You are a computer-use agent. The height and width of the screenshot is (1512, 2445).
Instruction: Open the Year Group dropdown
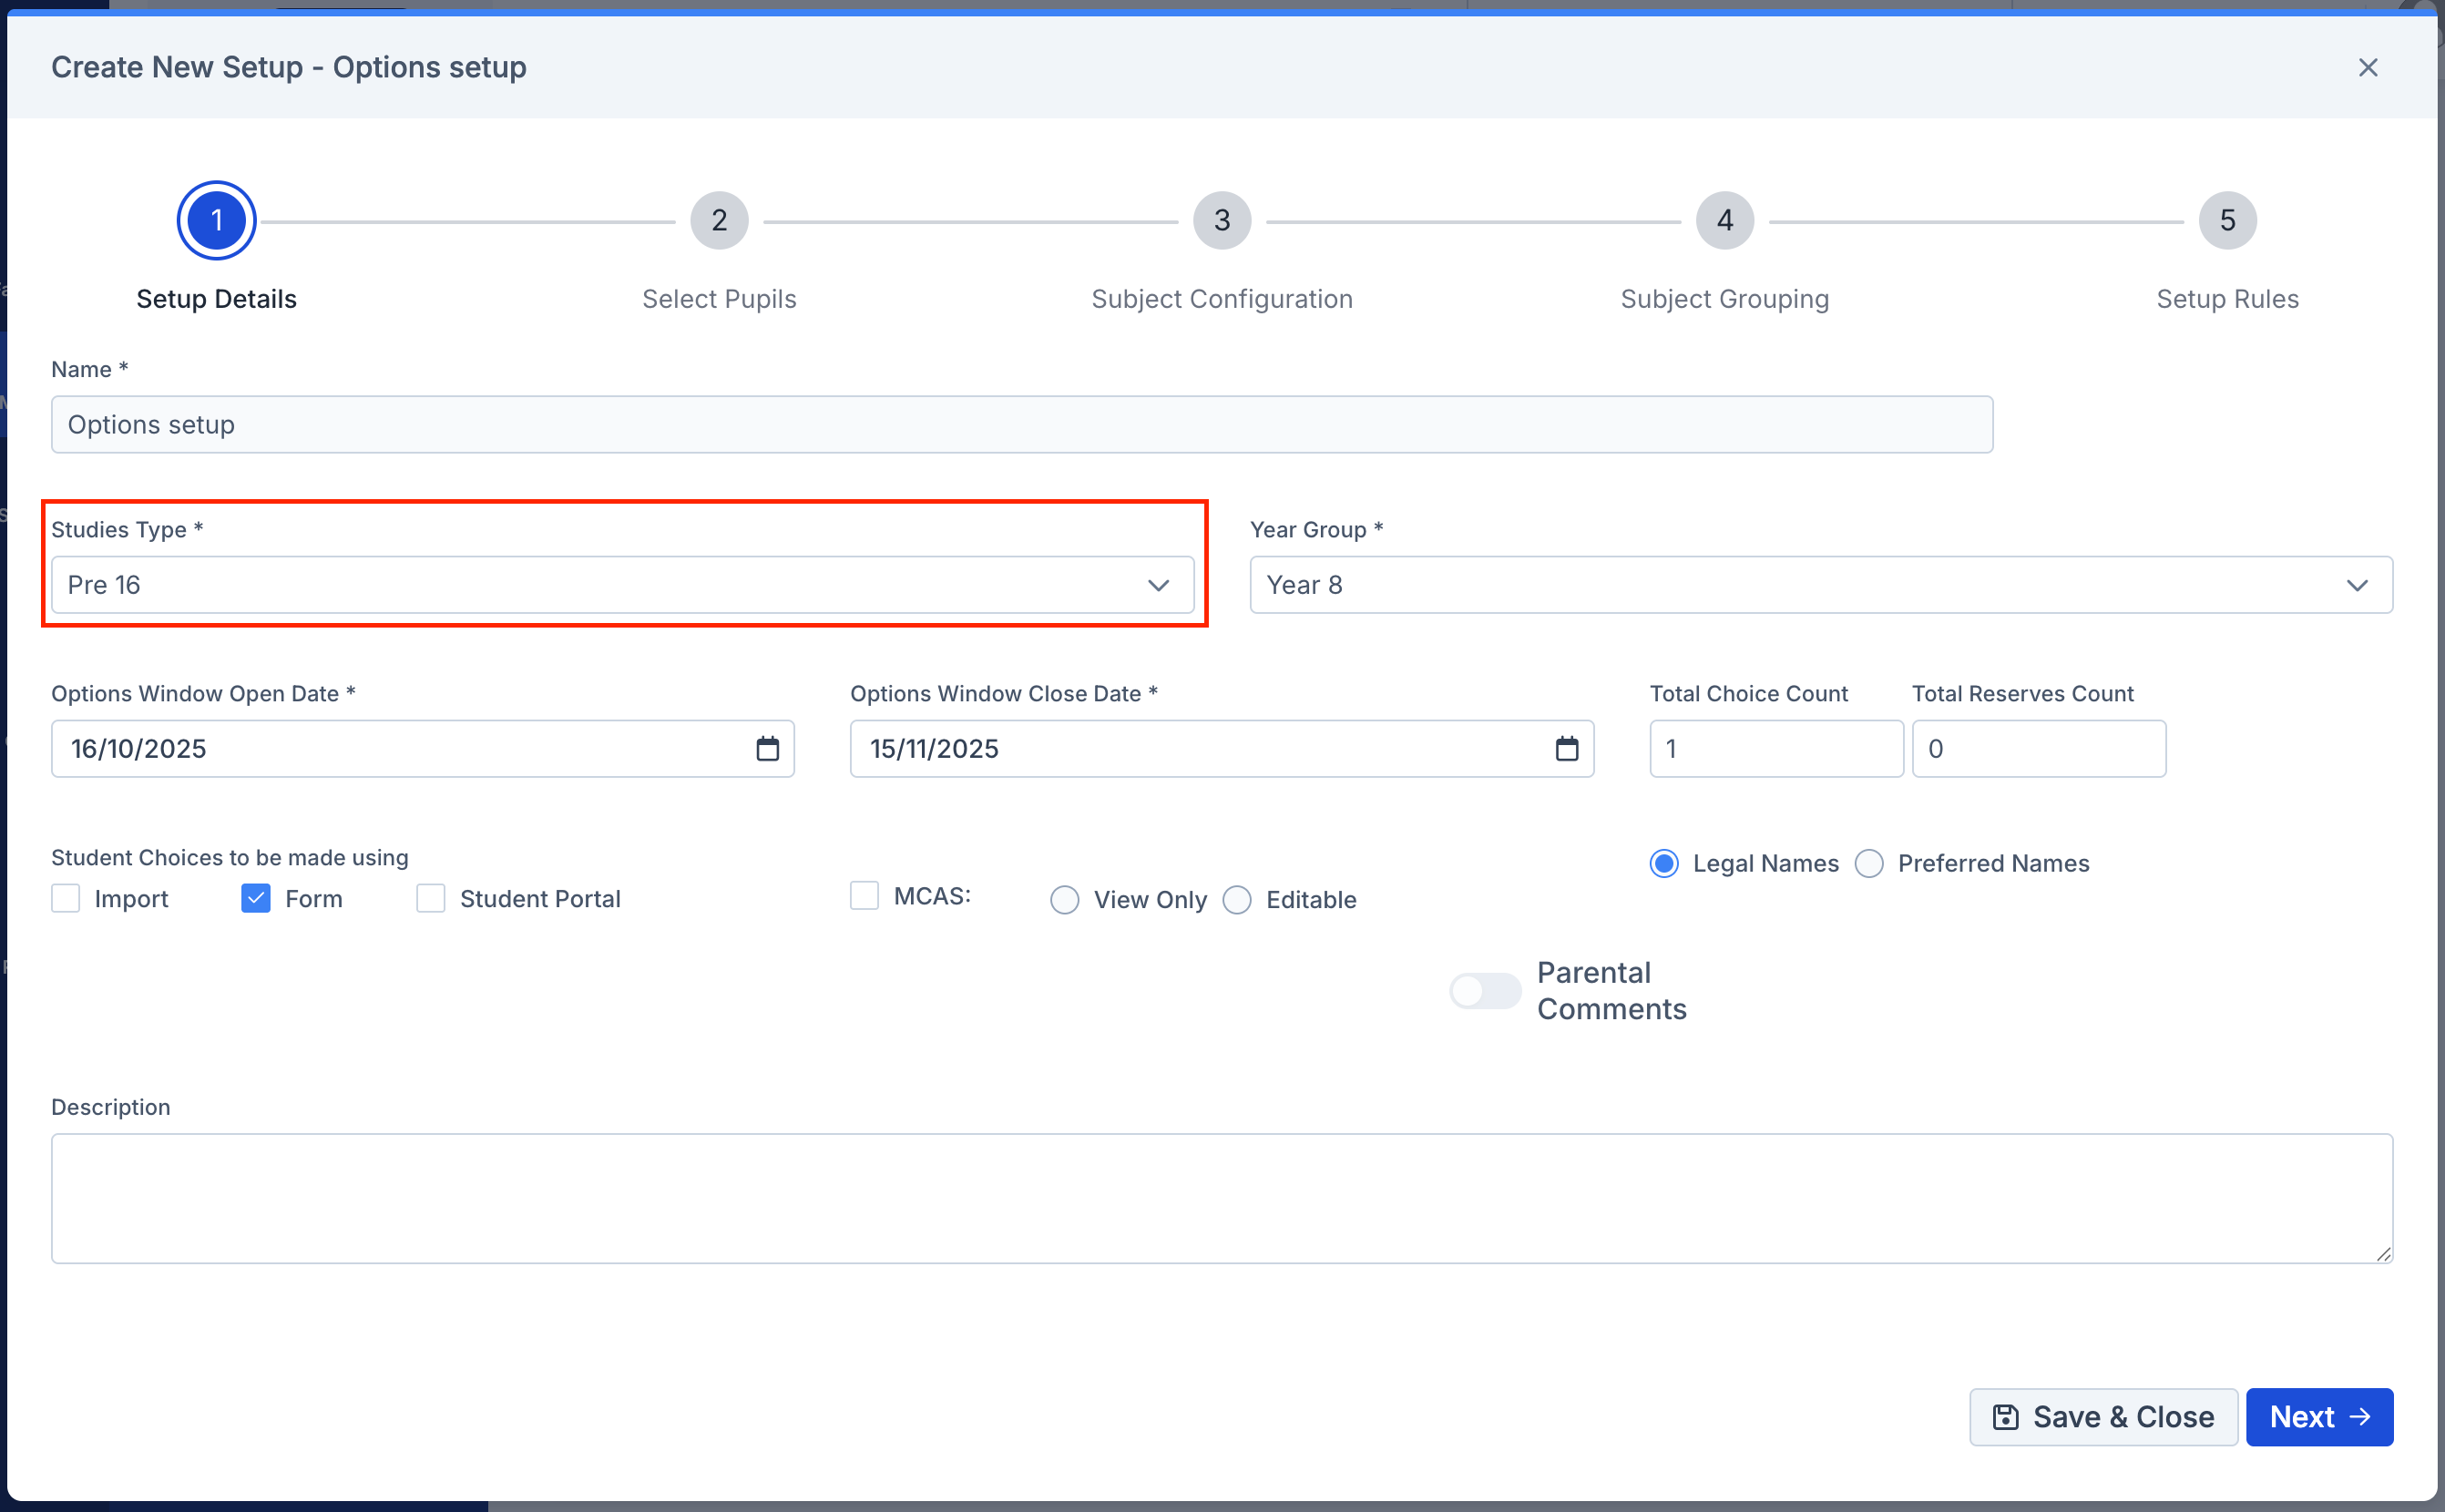click(1820, 584)
